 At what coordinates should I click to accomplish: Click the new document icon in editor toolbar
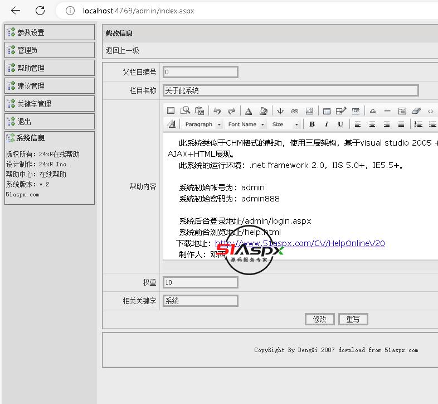[x=171, y=111]
